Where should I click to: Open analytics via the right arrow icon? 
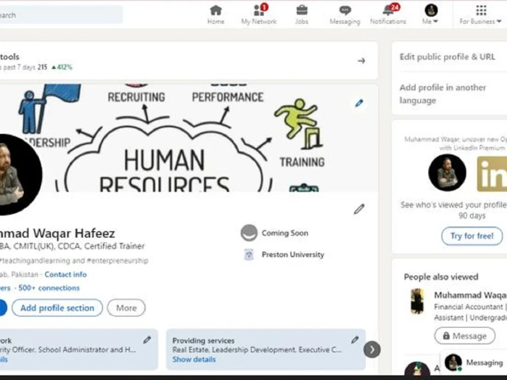(x=361, y=60)
